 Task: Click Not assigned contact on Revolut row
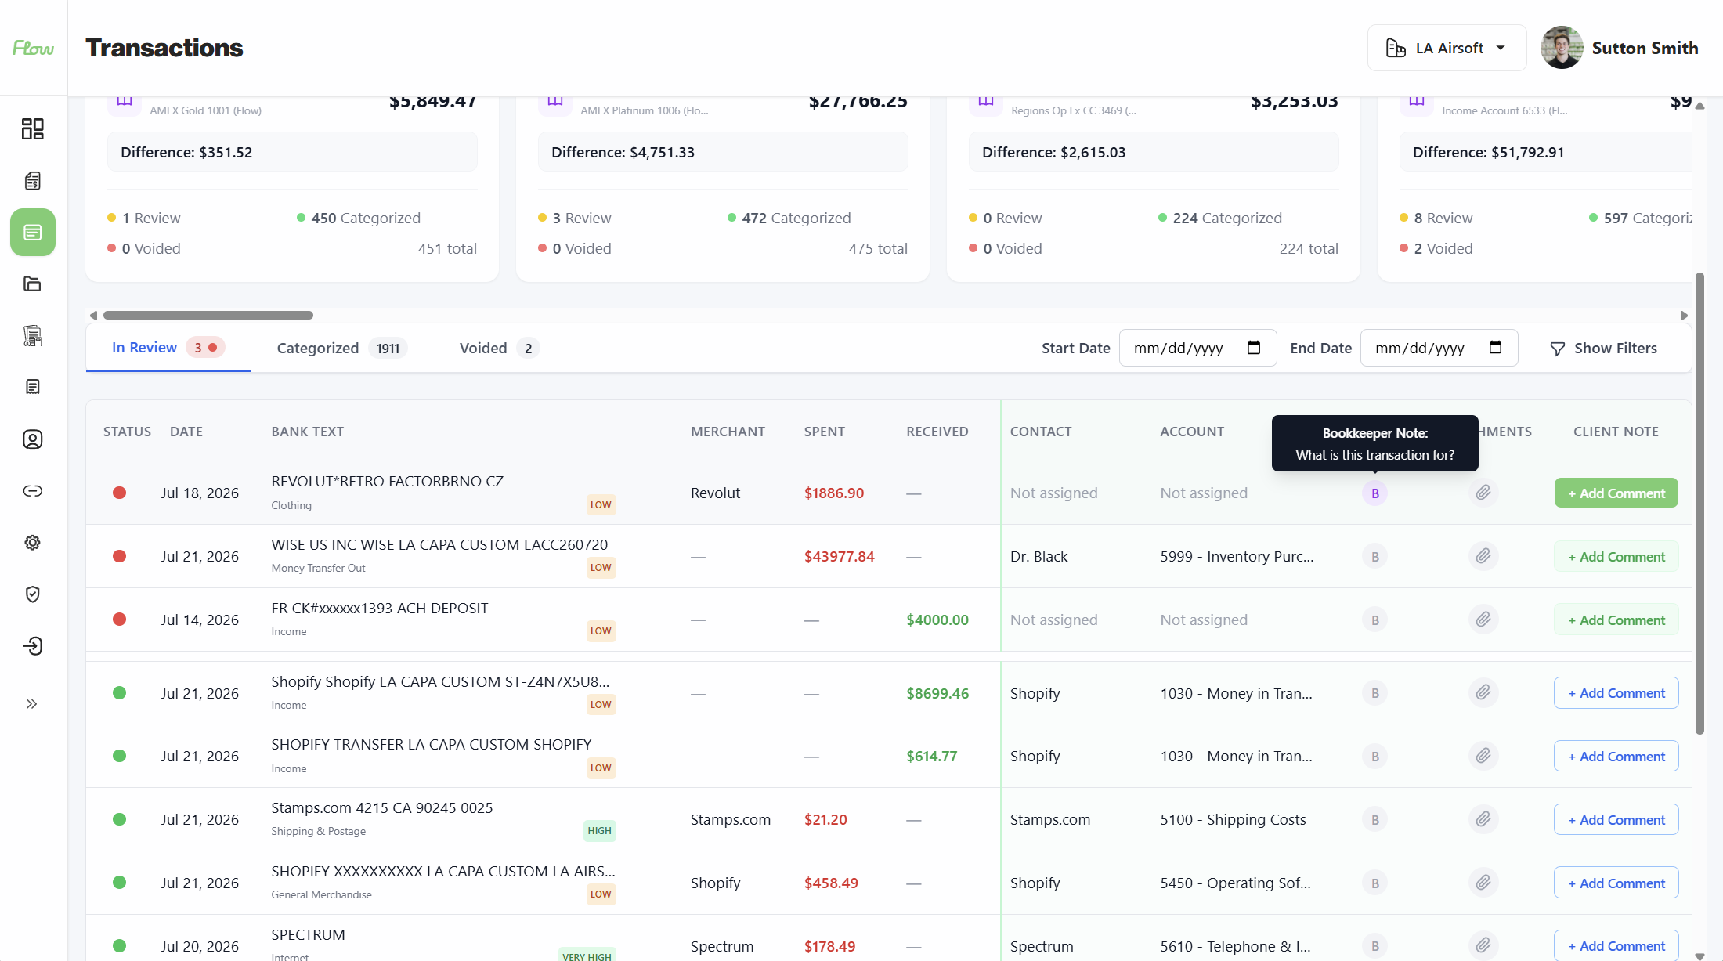[1053, 493]
